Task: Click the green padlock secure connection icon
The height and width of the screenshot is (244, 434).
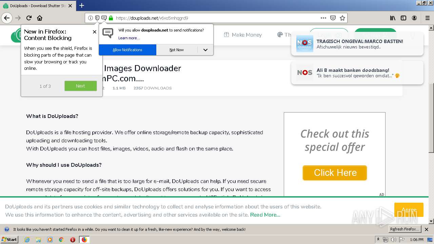Action: coord(111,18)
